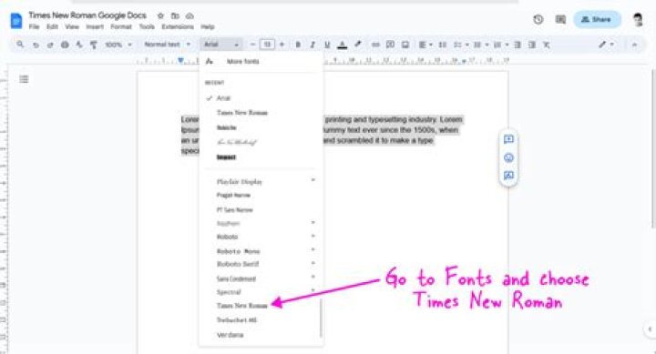
Task: Open the File menu
Action: [34, 26]
